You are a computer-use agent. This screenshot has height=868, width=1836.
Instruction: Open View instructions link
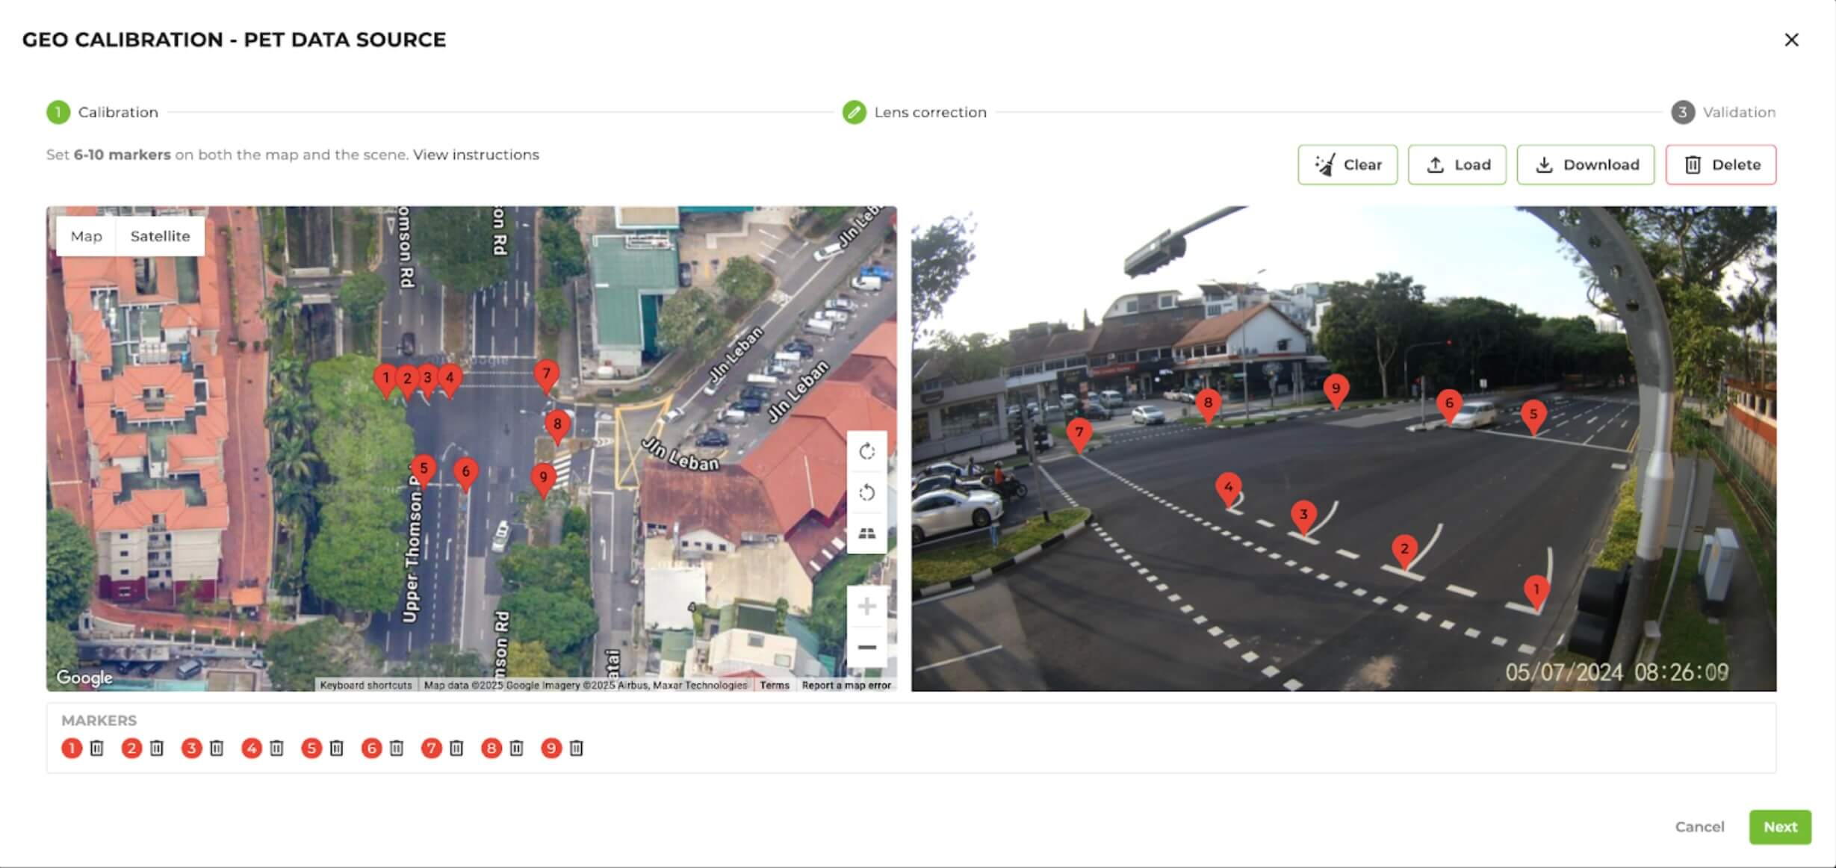pos(476,155)
